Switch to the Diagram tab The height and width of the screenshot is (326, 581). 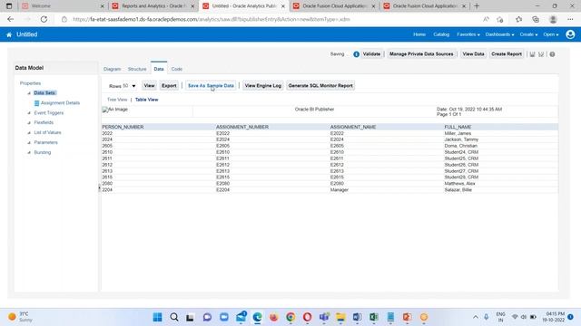pos(112,69)
